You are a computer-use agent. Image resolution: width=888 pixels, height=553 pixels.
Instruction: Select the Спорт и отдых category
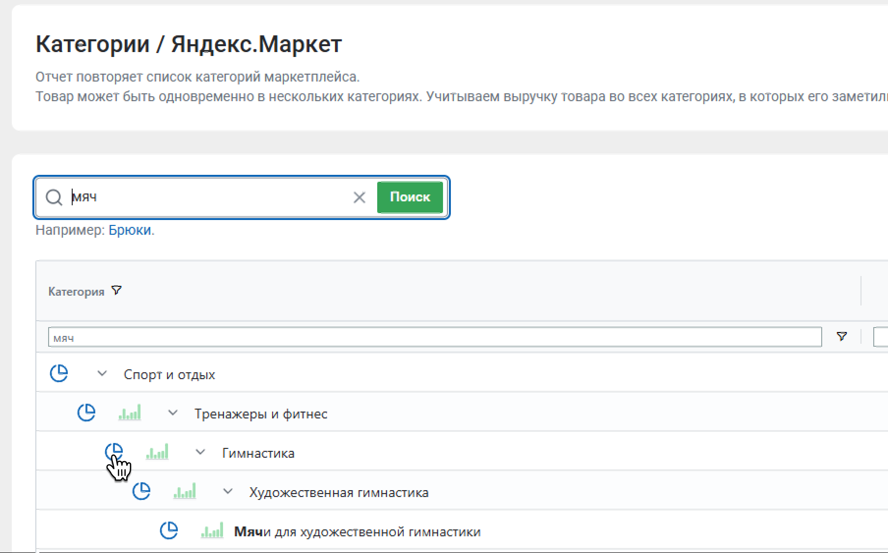pyautogui.click(x=169, y=375)
